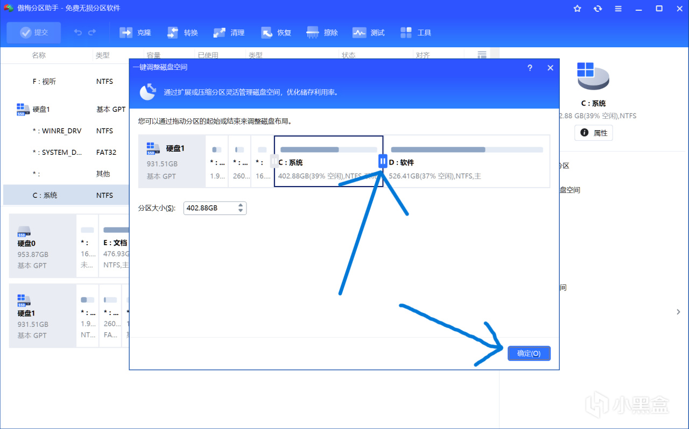Image resolution: width=689 pixels, height=429 pixels.
Task: Select the C: 系统 row in the partition list
Action: tap(66, 195)
